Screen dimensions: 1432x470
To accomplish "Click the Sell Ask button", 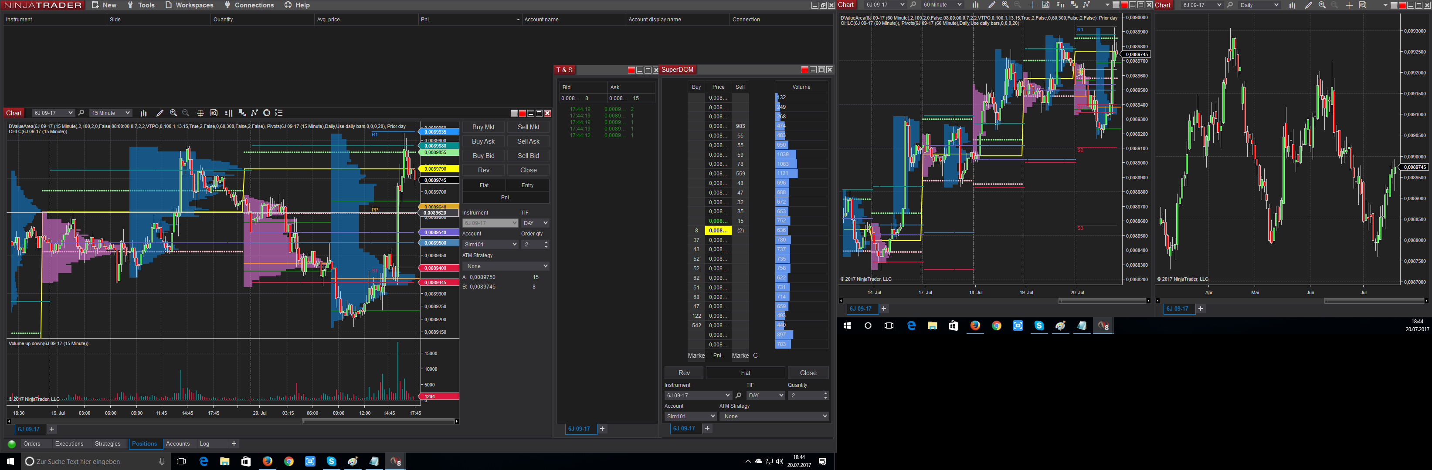I will click(528, 141).
